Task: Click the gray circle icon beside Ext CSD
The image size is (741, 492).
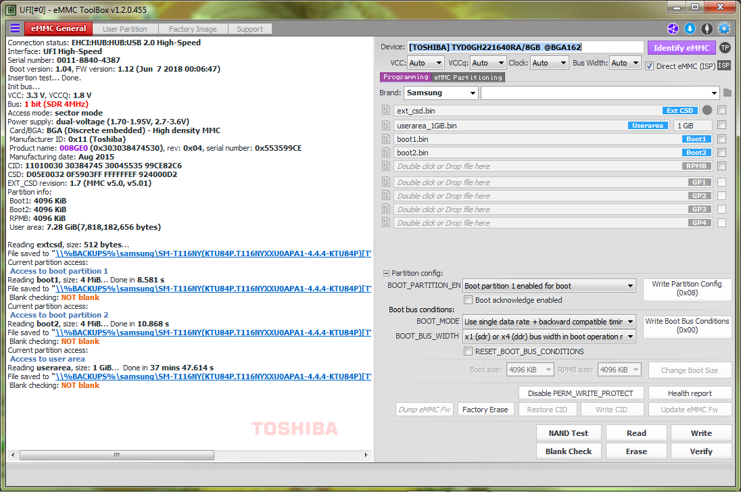Action: (707, 110)
